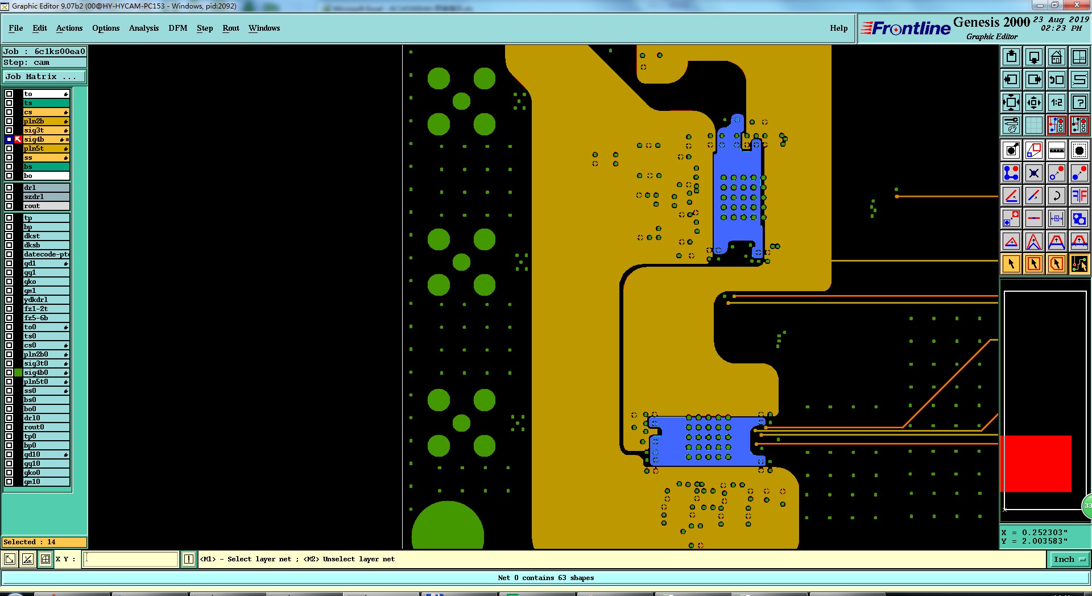Select the overlapping blue shapes tool icon
This screenshot has height=596, width=1092.
pos(1079,218)
